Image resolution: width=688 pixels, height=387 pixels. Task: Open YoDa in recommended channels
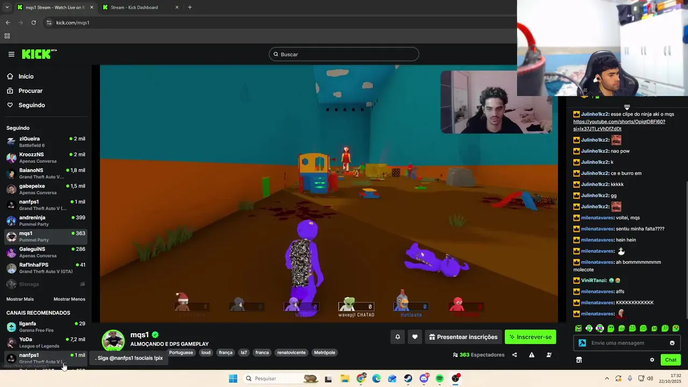[46, 342]
